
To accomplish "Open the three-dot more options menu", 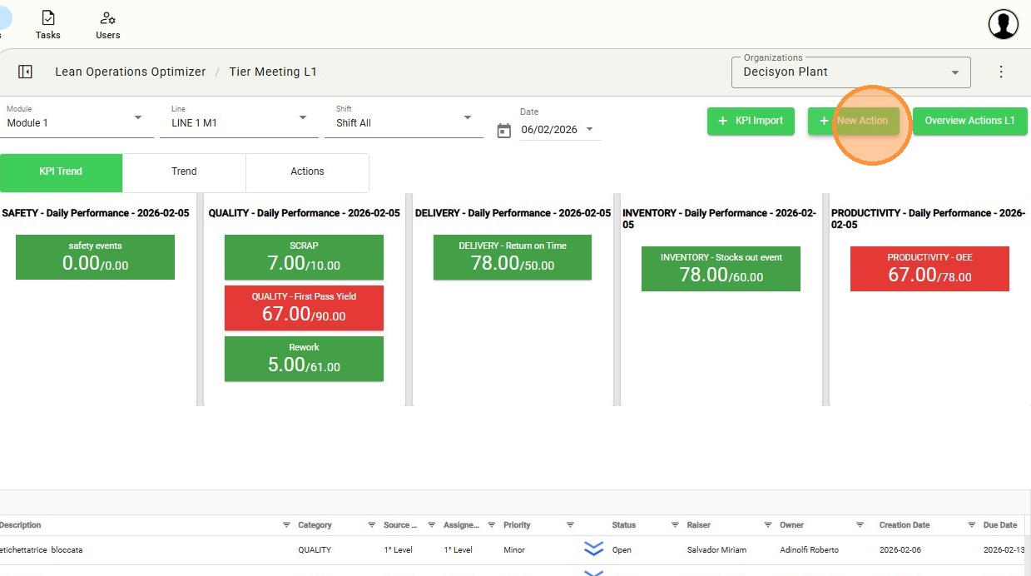I will coord(1001,72).
